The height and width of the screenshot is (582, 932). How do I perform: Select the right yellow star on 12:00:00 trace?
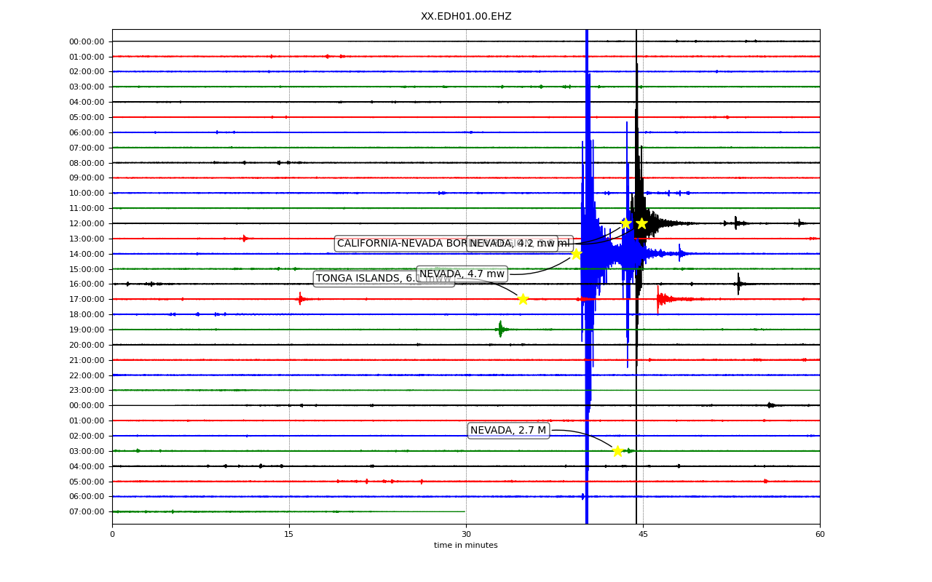[641, 223]
